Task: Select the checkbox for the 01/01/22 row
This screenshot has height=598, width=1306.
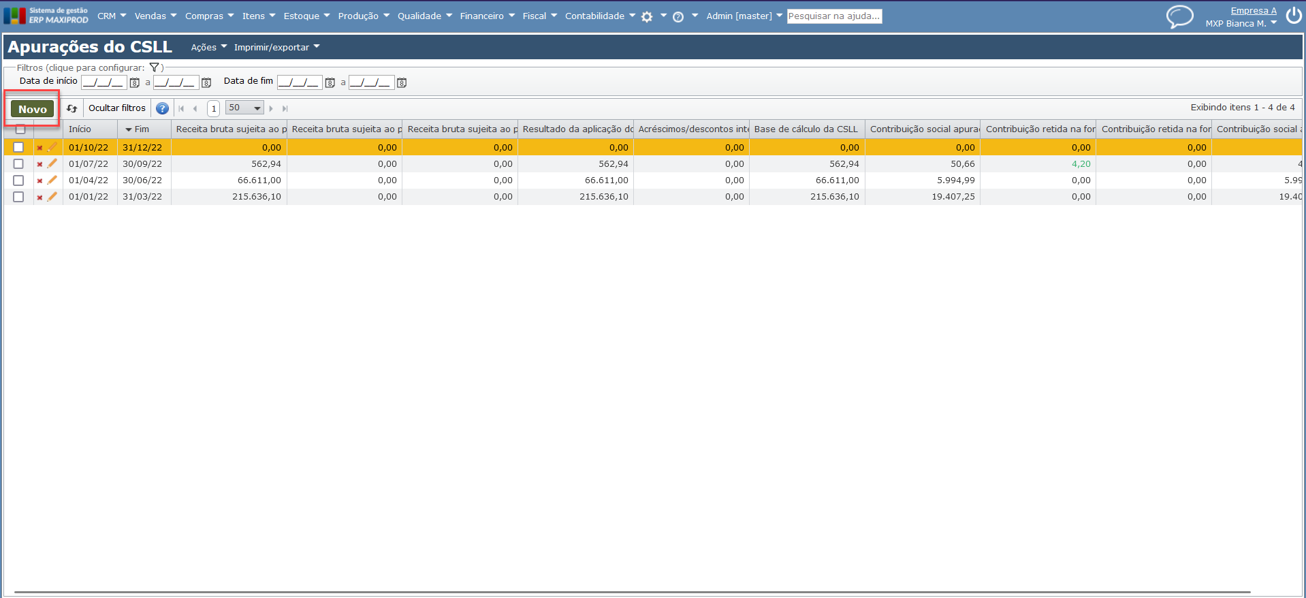Action: coord(18,197)
